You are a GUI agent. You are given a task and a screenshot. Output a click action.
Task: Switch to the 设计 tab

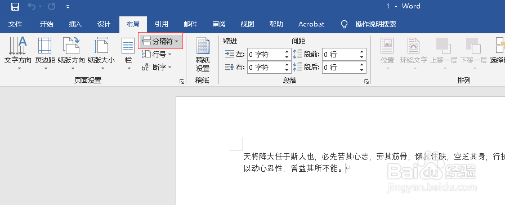click(104, 24)
